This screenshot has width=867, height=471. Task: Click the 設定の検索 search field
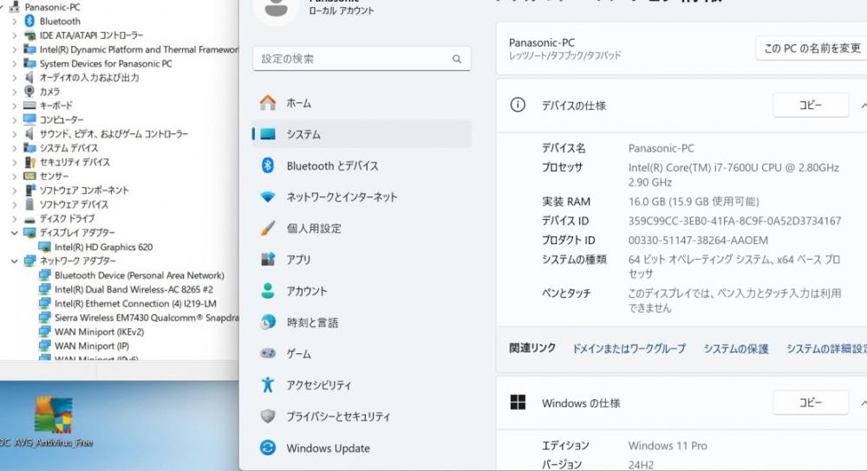click(x=362, y=59)
